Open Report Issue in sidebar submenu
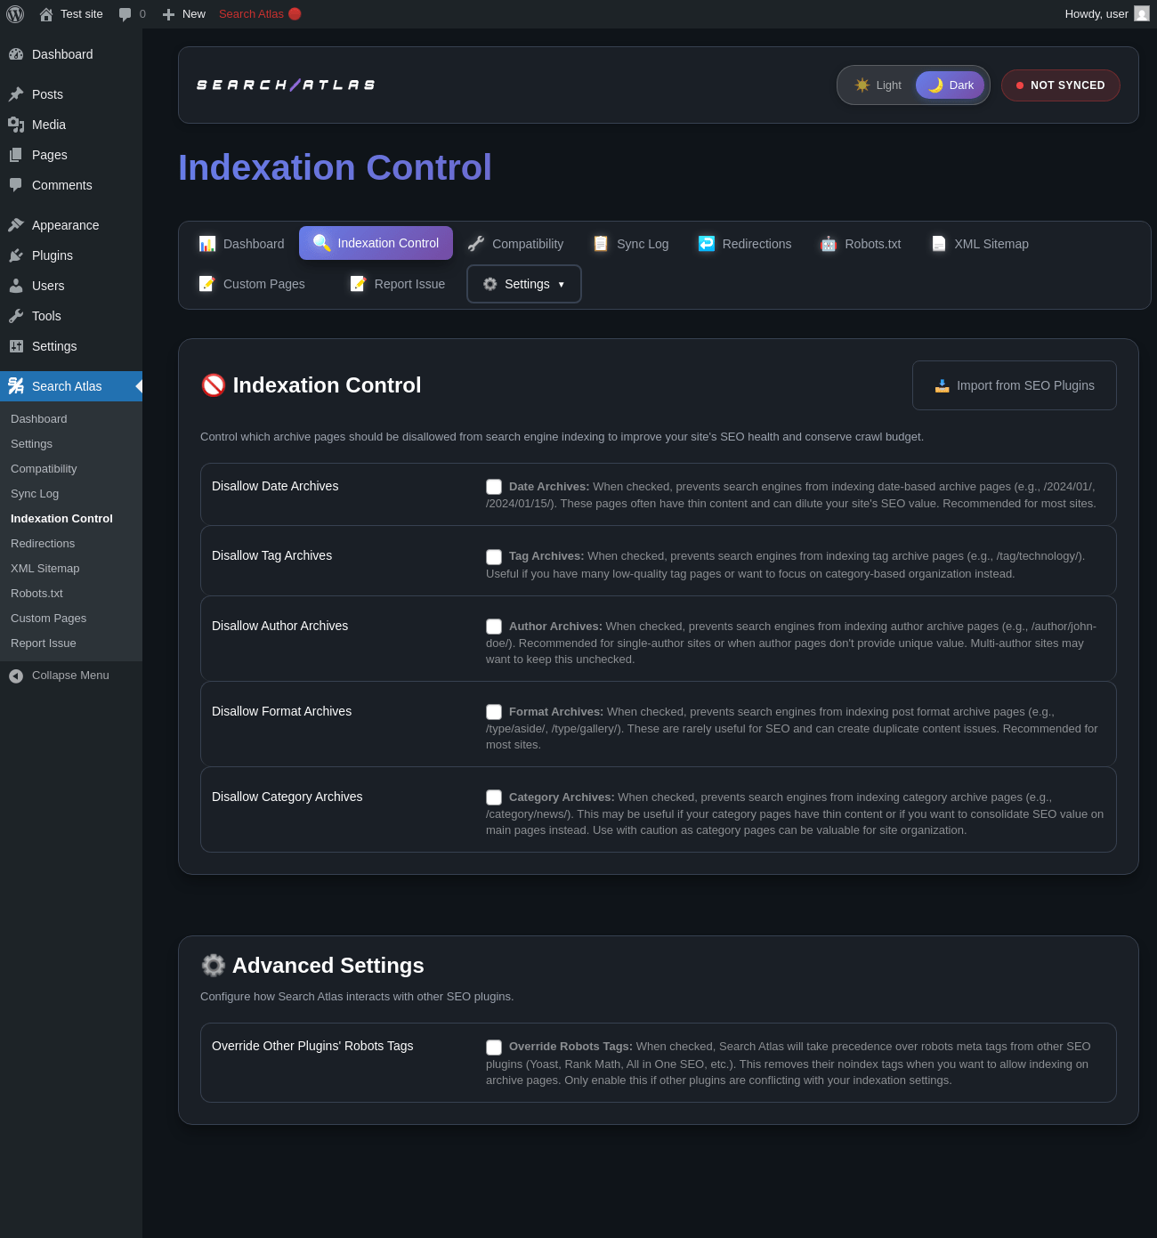The image size is (1157, 1238). (x=44, y=643)
